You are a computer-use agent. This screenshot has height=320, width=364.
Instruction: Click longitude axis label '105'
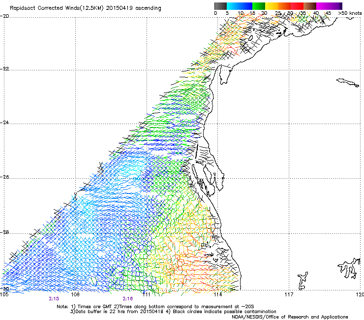coord(4,294)
